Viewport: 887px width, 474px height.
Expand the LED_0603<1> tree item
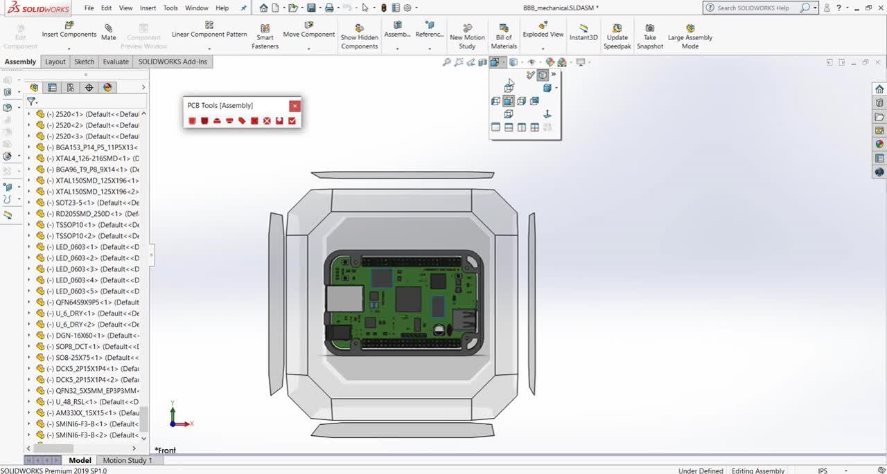[29, 247]
